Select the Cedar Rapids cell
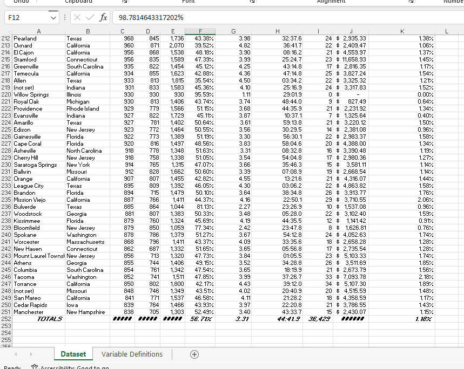Image resolution: width=464 pixels, height=369 pixels. [39, 305]
